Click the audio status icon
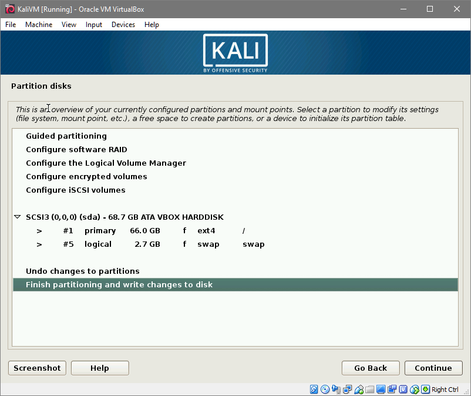Viewport: 471px width, 396px height. coord(336,390)
